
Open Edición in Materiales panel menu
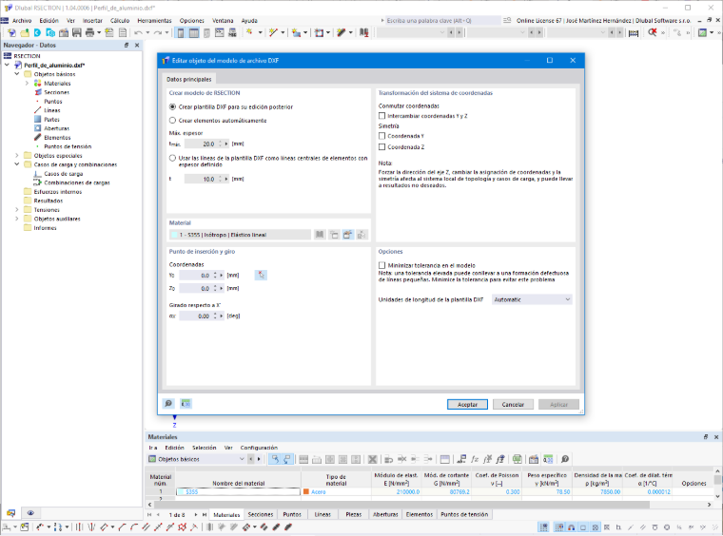tap(174, 448)
